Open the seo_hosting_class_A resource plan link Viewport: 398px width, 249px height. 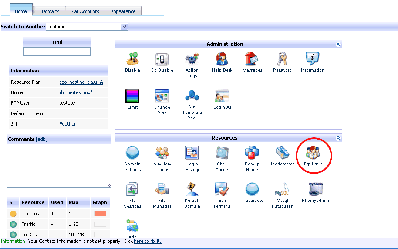click(x=81, y=82)
